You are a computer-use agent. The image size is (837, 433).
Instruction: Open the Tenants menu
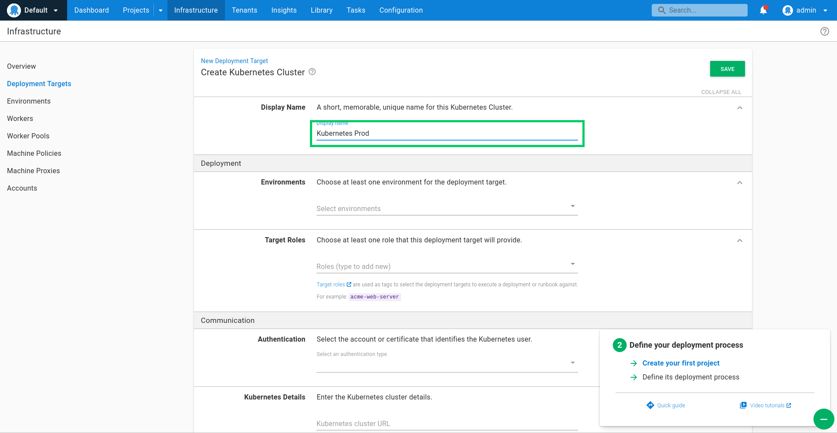tap(245, 10)
